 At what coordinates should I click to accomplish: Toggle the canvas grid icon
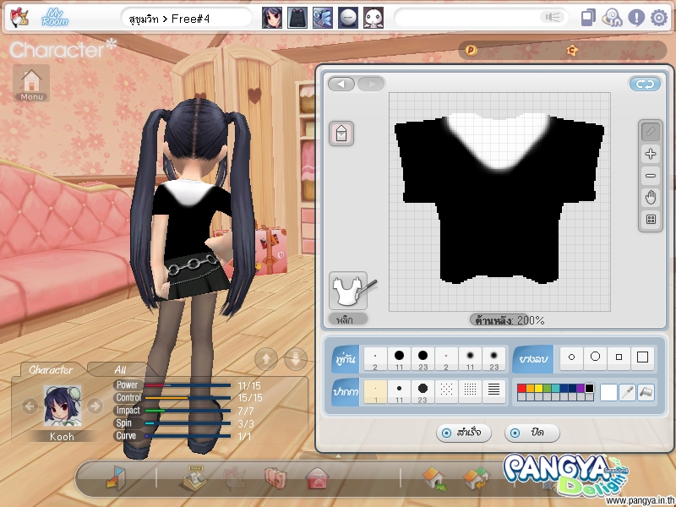tap(651, 219)
